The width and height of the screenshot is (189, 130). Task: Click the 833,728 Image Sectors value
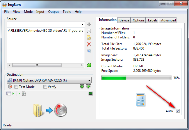(139, 60)
